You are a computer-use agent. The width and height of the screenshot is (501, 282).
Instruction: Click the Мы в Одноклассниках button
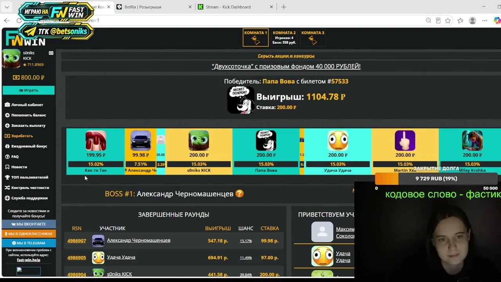(29, 233)
